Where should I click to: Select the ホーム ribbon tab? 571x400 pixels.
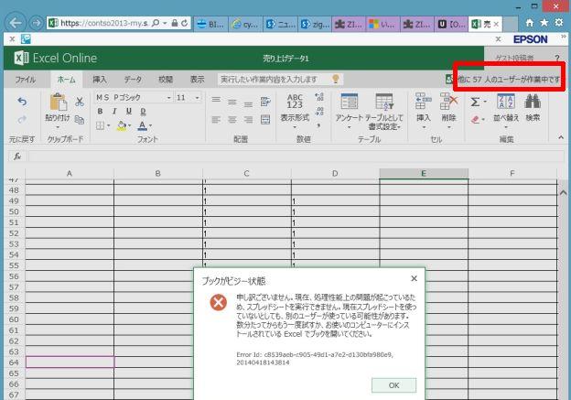point(67,80)
